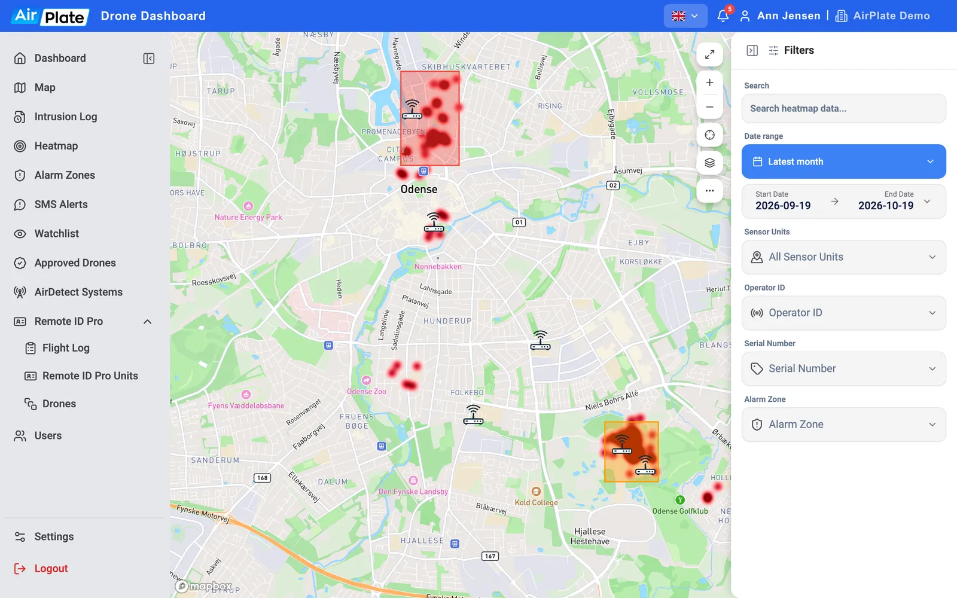Image resolution: width=957 pixels, height=598 pixels.
Task: Toggle fullscreen map button
Action: [710, 54]
